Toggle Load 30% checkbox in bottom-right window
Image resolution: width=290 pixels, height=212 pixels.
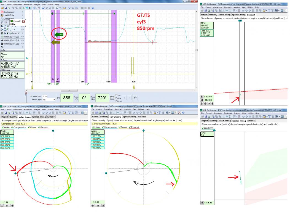203,128
